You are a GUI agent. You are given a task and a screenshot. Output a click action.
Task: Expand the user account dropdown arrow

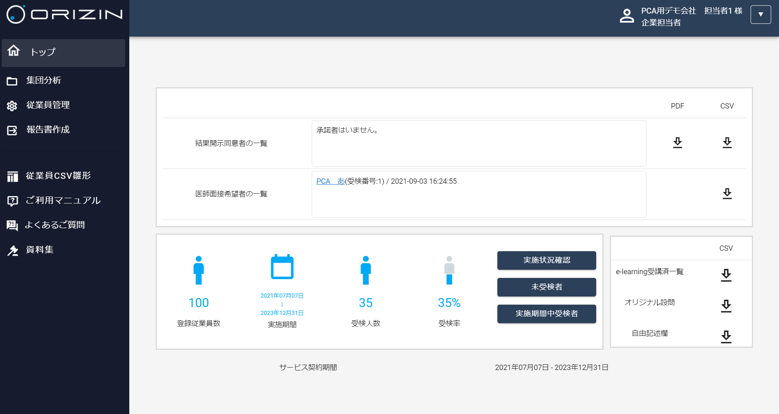pyautogui.click(x=760, y=15)
